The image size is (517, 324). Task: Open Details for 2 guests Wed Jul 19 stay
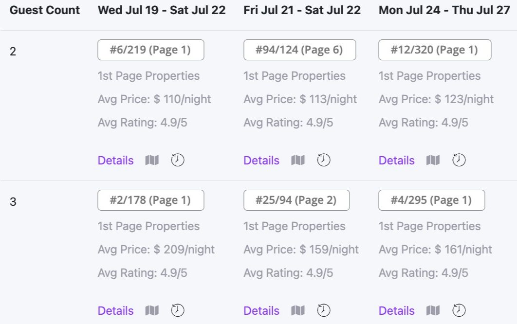[115, 160]
